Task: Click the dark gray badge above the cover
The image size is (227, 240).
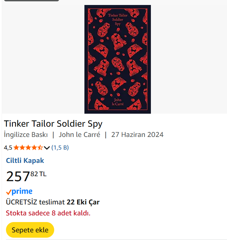Action: pos(32,1)
